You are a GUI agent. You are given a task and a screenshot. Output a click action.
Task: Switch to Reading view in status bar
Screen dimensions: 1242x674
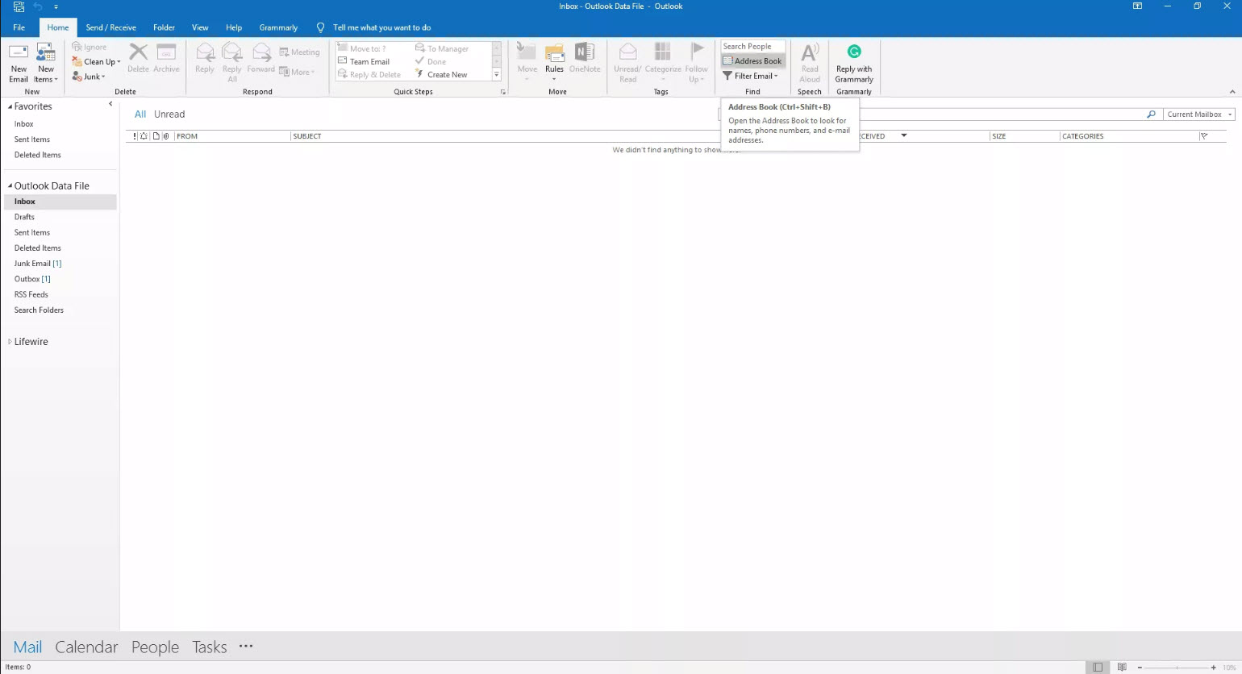pos(1122,668)
